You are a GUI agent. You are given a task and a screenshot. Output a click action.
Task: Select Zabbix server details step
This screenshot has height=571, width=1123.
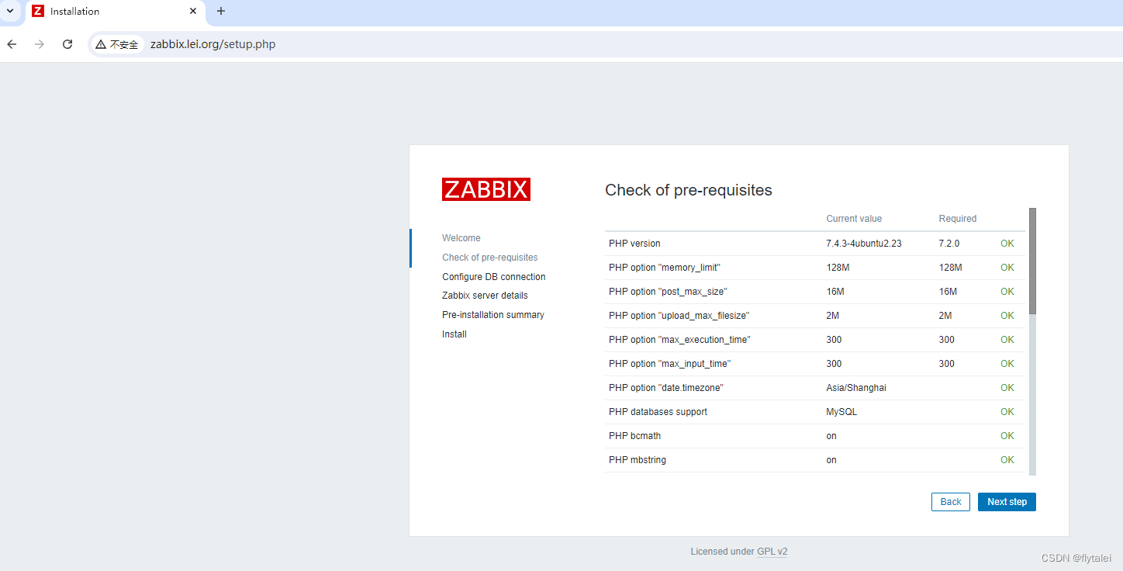coord(485,296)
